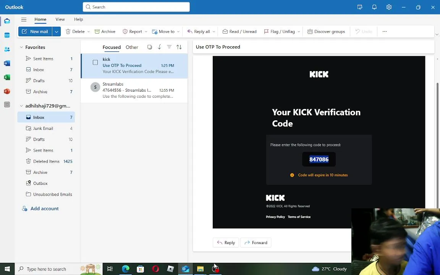
Task: Collapse the adhilshaji729 account folders
Action: [x=21, y=106]
